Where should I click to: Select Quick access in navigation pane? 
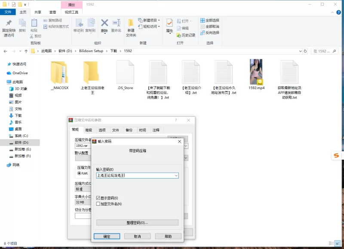(17, 64)
